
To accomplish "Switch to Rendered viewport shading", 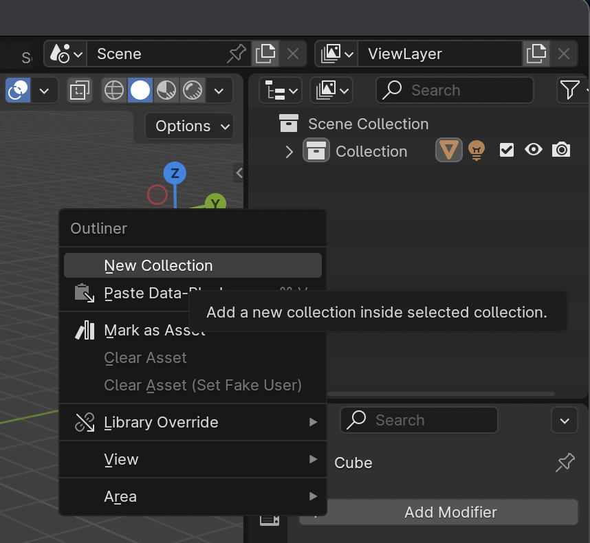I will [x=193, y=90].
